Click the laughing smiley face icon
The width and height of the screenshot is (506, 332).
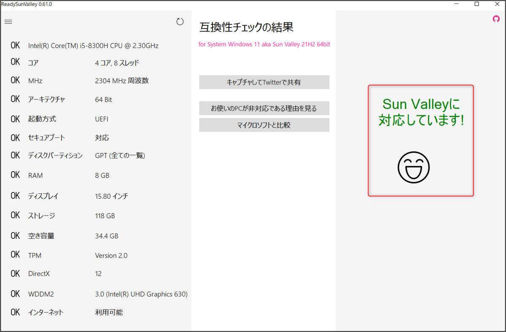[413, 167]
